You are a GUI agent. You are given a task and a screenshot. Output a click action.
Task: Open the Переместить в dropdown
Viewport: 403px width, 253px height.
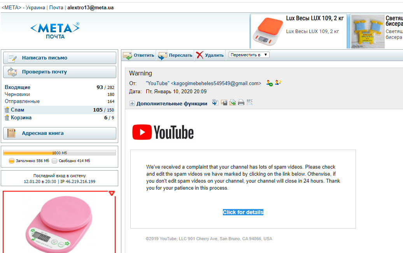249,55
